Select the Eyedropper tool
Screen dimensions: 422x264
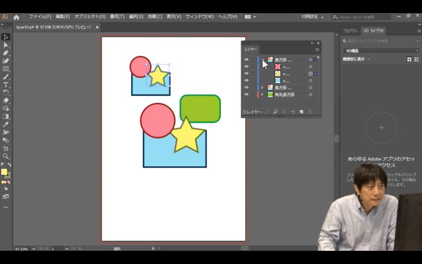click(6, 125)
